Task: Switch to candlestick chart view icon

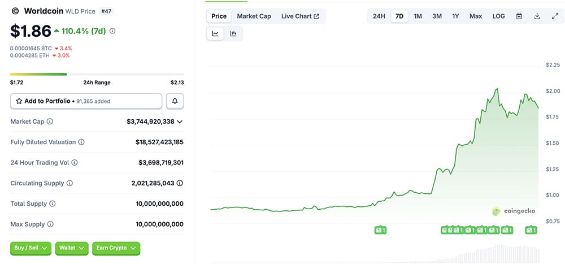Action: (233, 33)
